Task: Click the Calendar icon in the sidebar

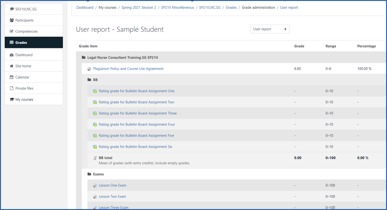Action: click(12, 77)
